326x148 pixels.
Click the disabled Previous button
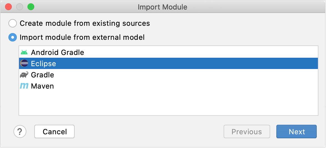coord(247,131)
